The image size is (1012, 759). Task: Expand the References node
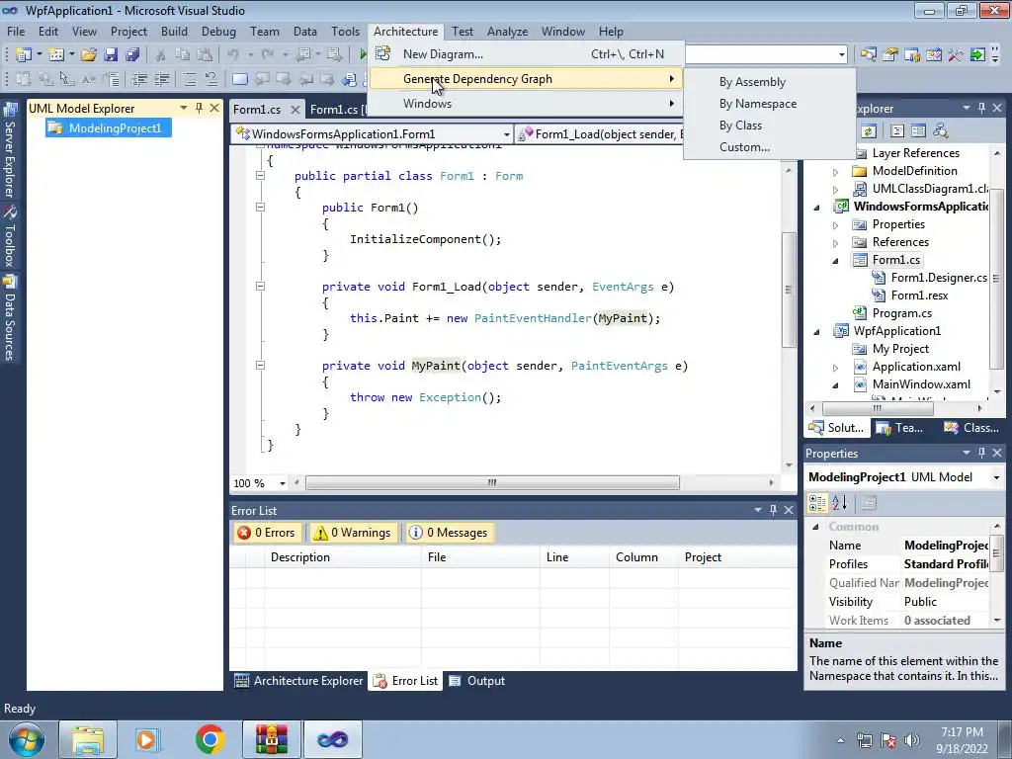click(835, 243)
